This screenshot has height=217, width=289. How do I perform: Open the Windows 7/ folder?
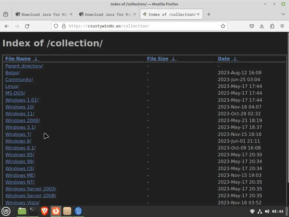point(18,134)
